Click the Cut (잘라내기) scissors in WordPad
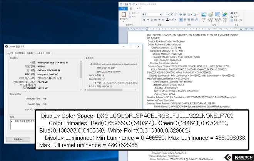Image resolution: width=254 pixels, height=161 pixels. tap(130, 13)
